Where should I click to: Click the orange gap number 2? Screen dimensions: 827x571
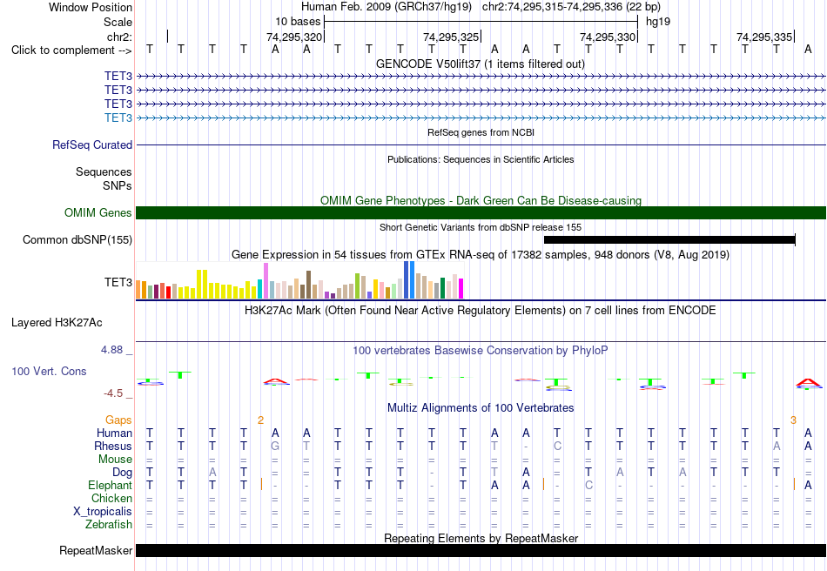coord(260,420)
